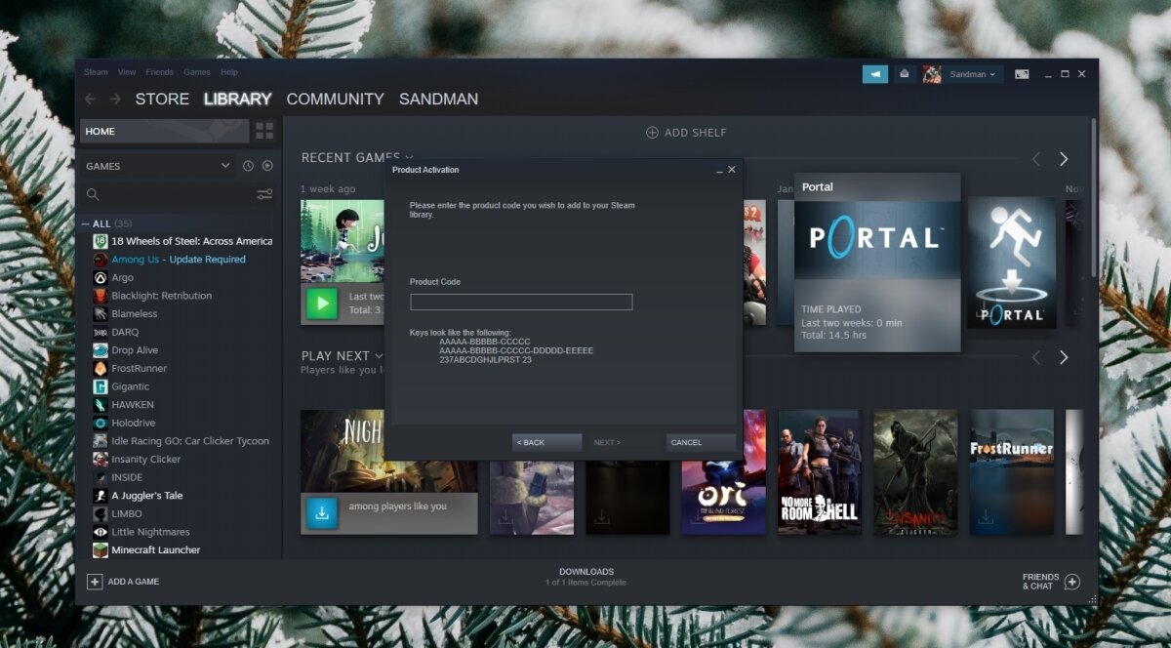Image resolution: width=1171 pixels, height=648 pixels.
Task: Open the Big Picture mode icon
Action: pyautogui.click(x=1022, y=73)
